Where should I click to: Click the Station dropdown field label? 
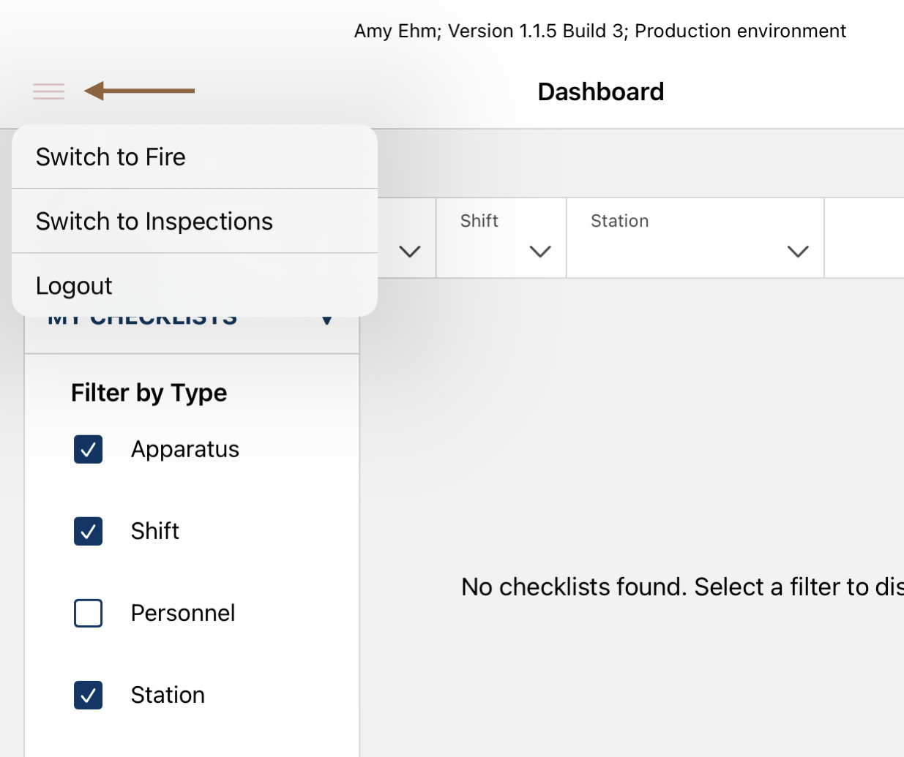click(619, 221)
